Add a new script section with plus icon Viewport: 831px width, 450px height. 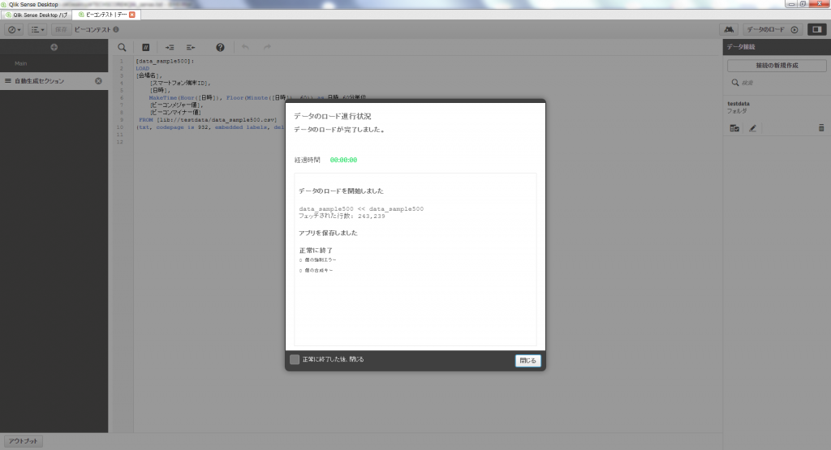pyautogui.click(x=54, y=48)
